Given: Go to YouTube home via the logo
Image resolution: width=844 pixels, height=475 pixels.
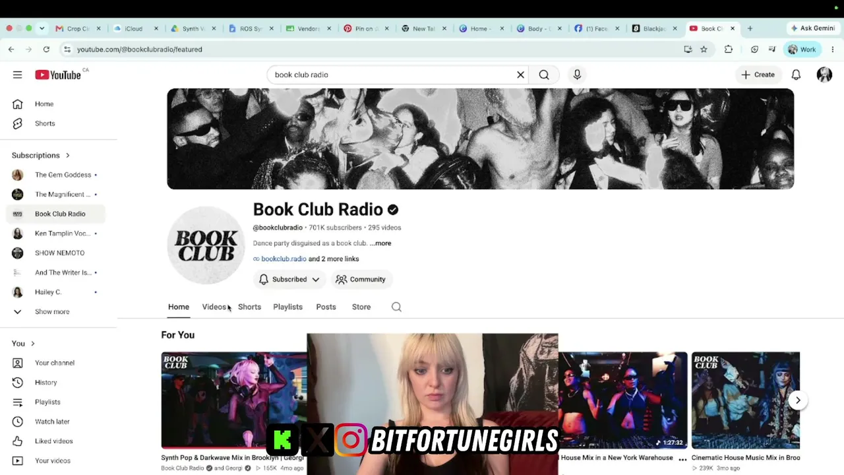Looking at the screenshot, I should tap(58, 75).
